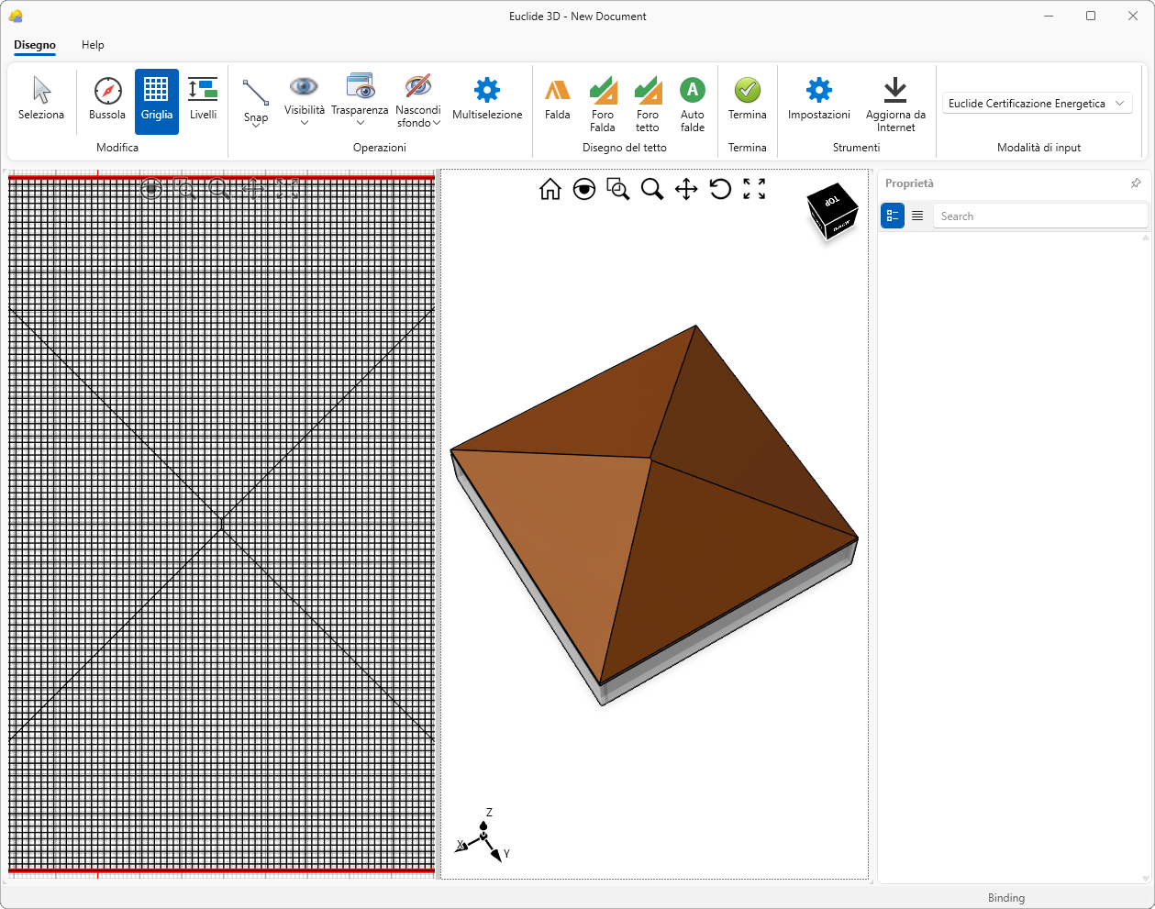
Task: Open Impostazioni settings
Action: point(819,100)
